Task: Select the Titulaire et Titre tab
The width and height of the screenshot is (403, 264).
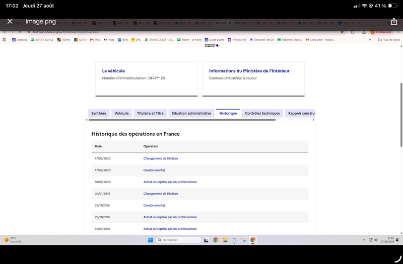Action: pyautogui.click(x=150, y=113)
